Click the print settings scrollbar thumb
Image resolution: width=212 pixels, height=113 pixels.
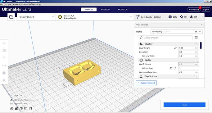tap(201, 45)
